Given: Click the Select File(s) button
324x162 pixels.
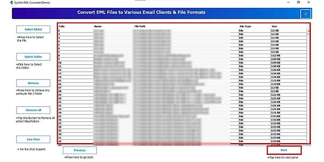Looking at the screenshot, I should point(33,29).
